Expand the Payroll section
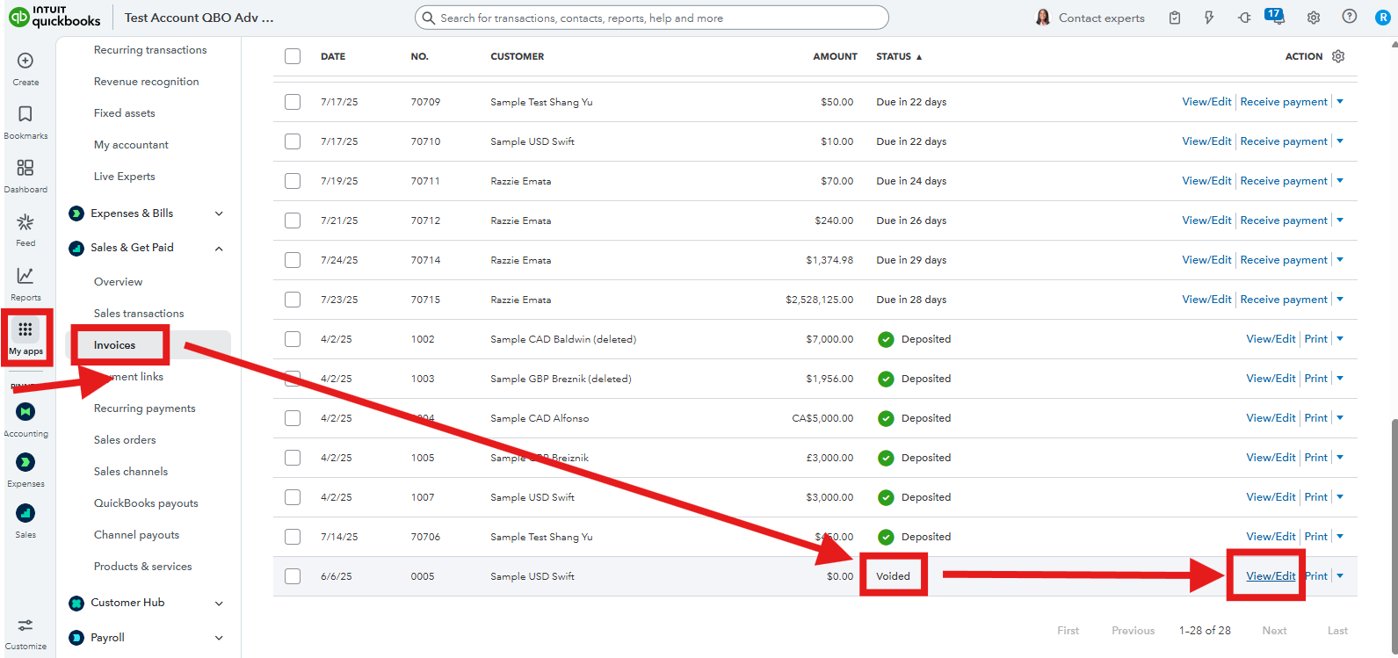Image resolution: width=1398 pixels, height=658 pixels. tap(219, 639)
